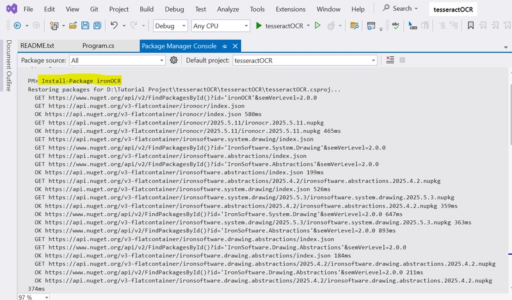Open the browser window home icon

coord(371,26)
